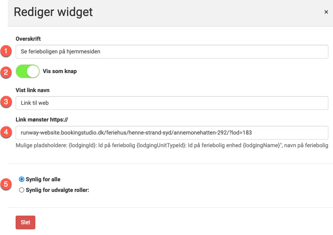
Task: Click the red marker numbered 2
Action: tap(6, 73)
